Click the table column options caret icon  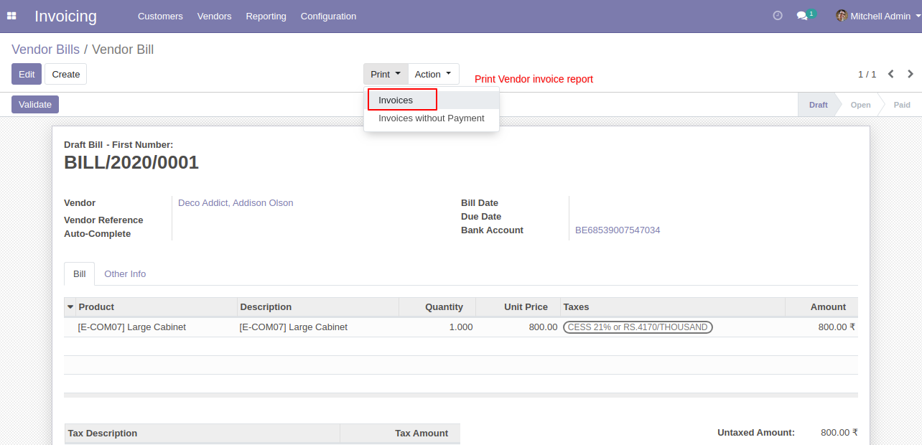point(70,306)
